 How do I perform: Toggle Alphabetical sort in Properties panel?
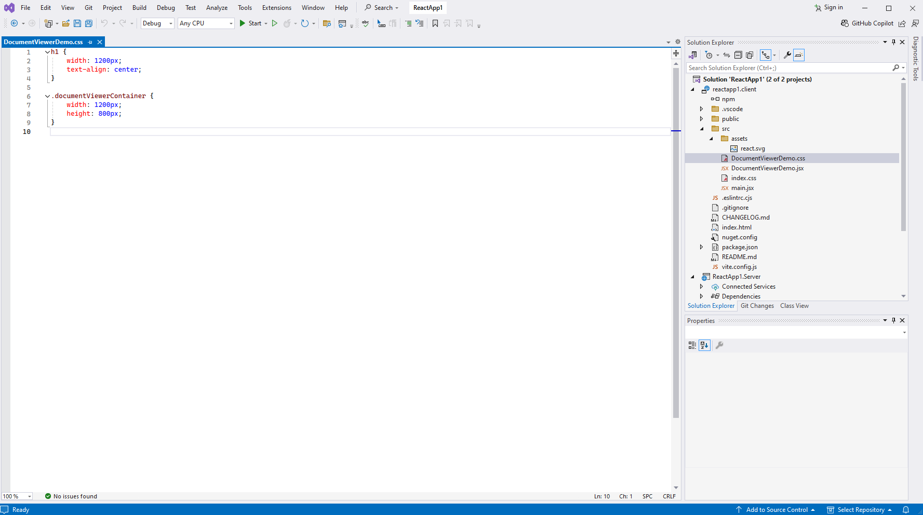click(704, 345)
